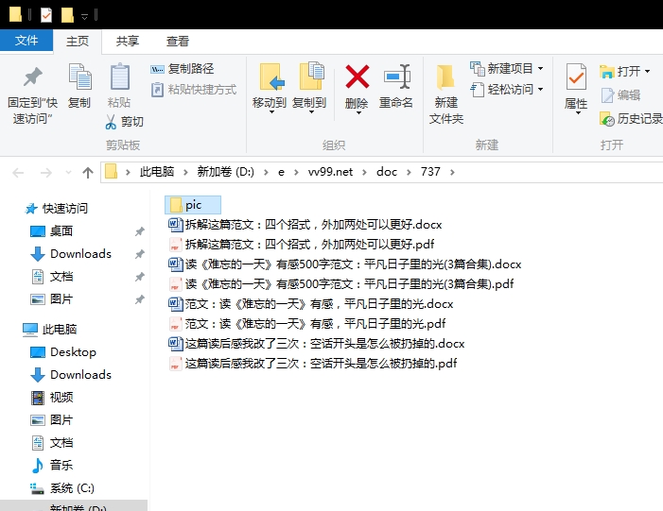
Task: Expand the chevron after 737 in the path
Action: [452, 172]
